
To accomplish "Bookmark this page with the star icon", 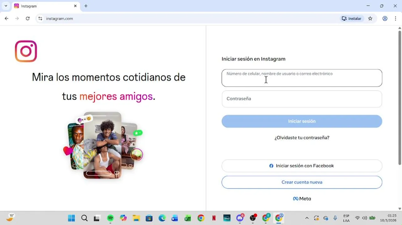I will click(x=370, y=18).
